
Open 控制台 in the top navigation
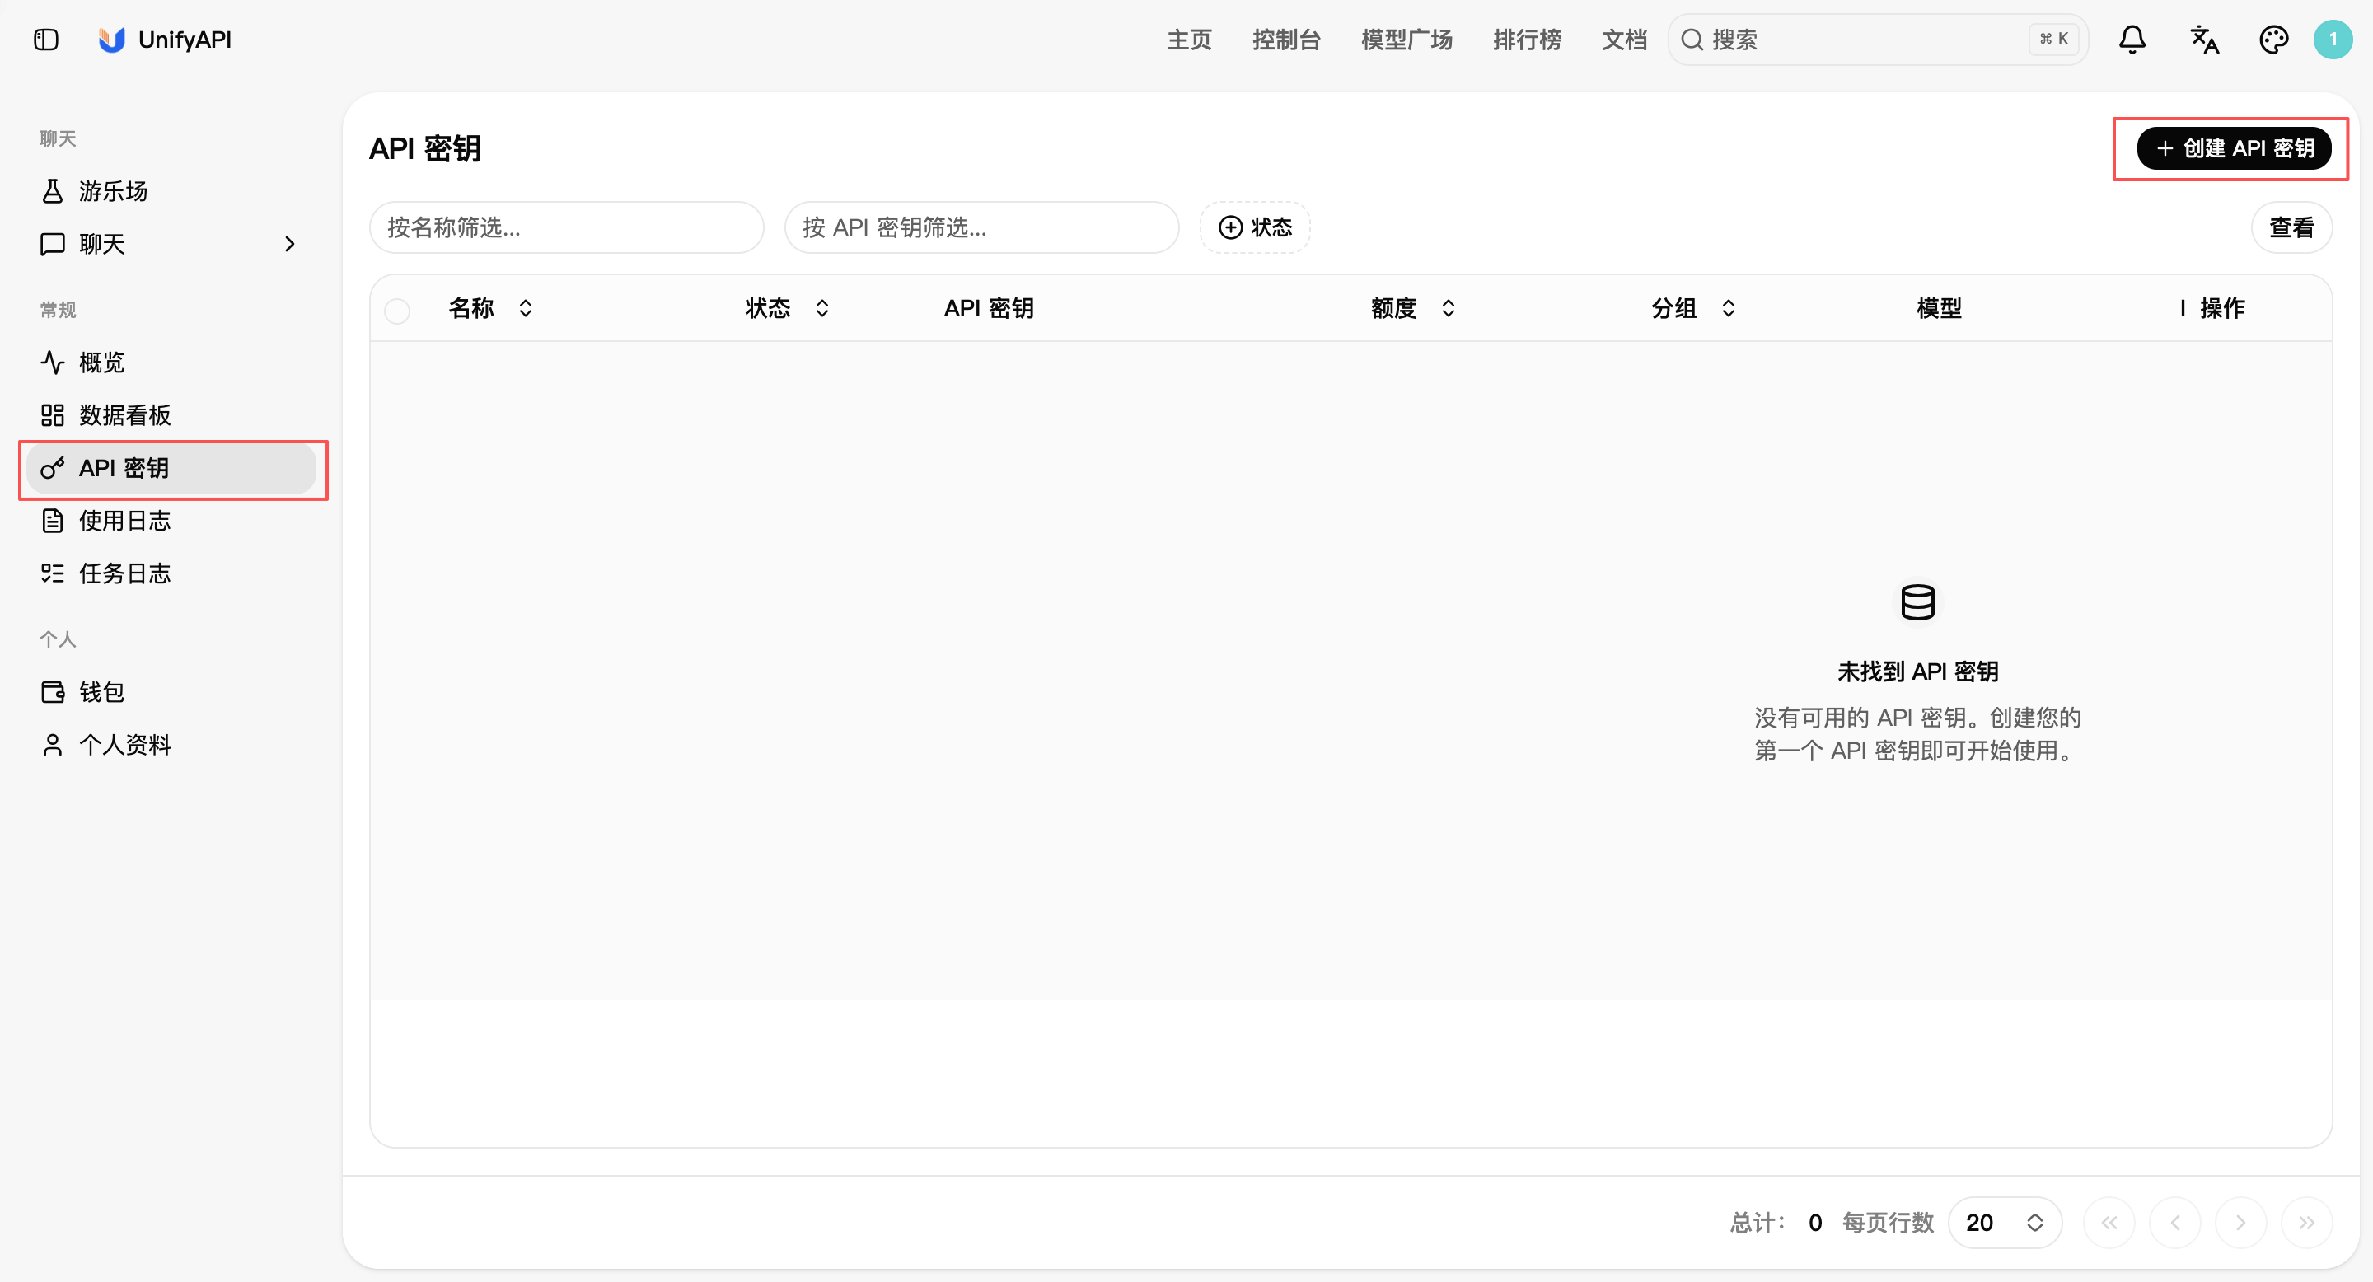click(x=1286, y=40)
